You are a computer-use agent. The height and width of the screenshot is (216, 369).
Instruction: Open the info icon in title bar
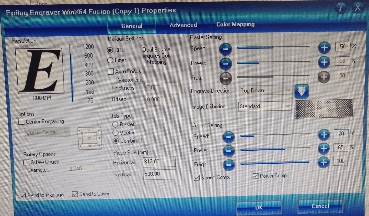(341, 8)
